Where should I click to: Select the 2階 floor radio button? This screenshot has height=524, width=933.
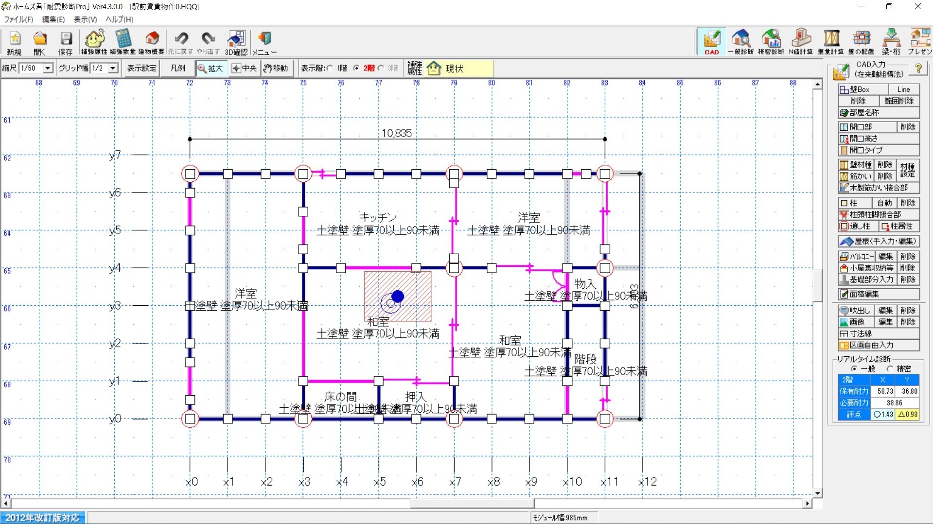356,68
